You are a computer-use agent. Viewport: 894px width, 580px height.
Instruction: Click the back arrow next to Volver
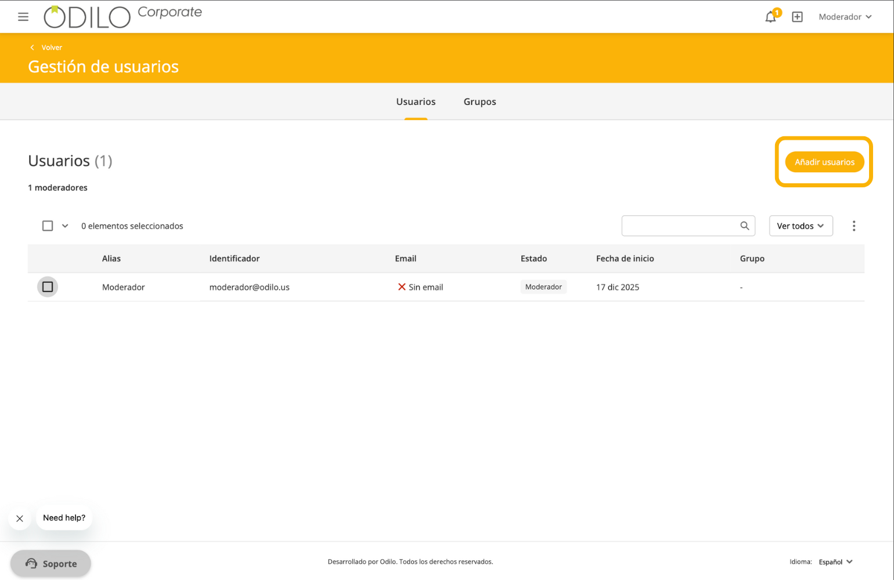[33, 48]
